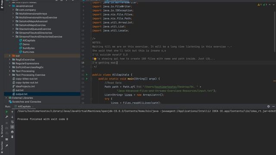Expand Text Processing folder

(9, 71)
